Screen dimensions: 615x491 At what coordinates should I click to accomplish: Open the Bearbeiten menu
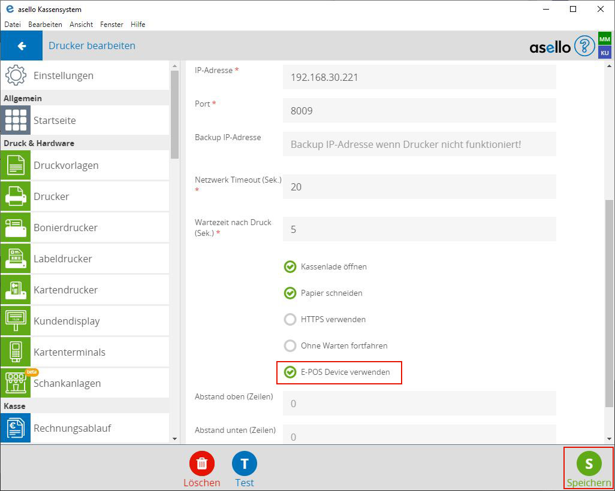[45, 25]
